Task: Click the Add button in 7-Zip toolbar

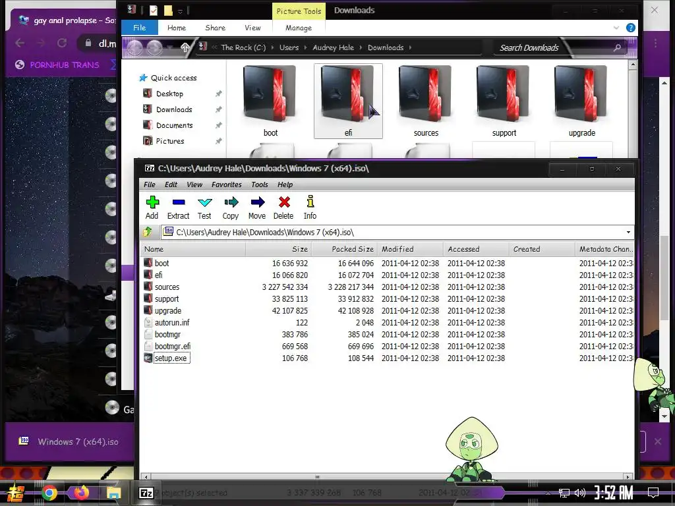Action: pyautogui.click(x=152, y=208)
